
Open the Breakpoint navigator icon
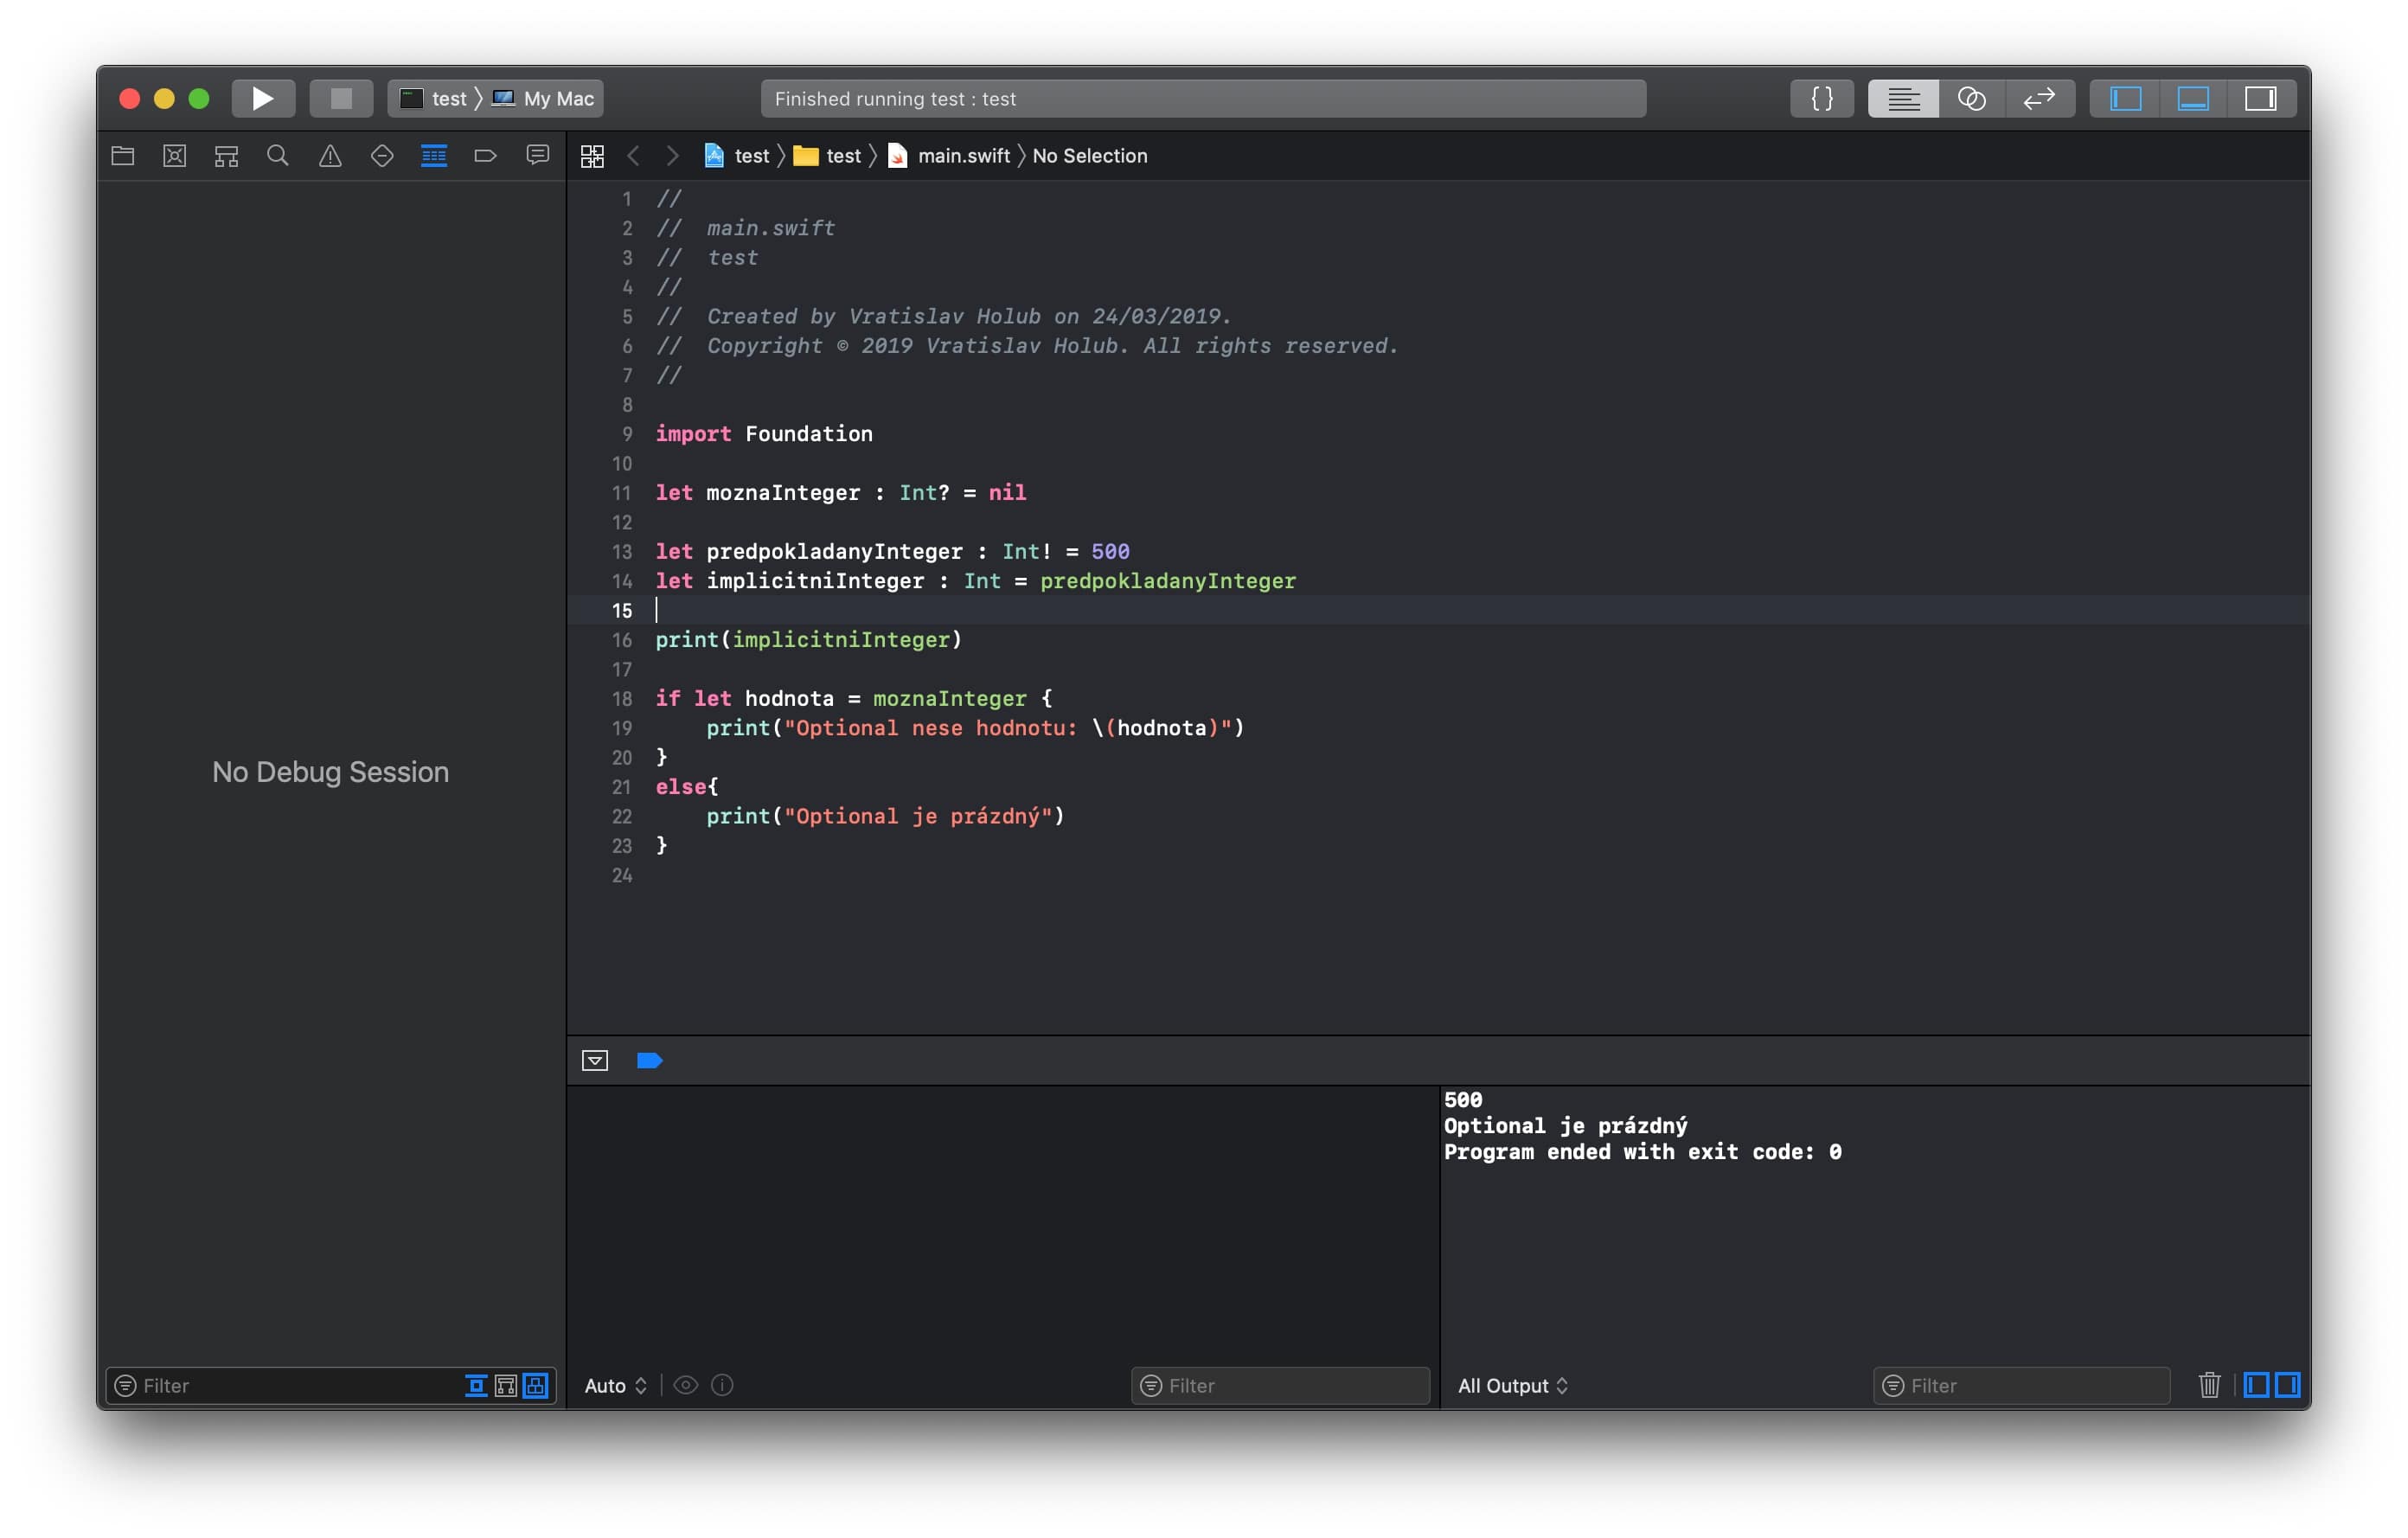pos(485,156)
